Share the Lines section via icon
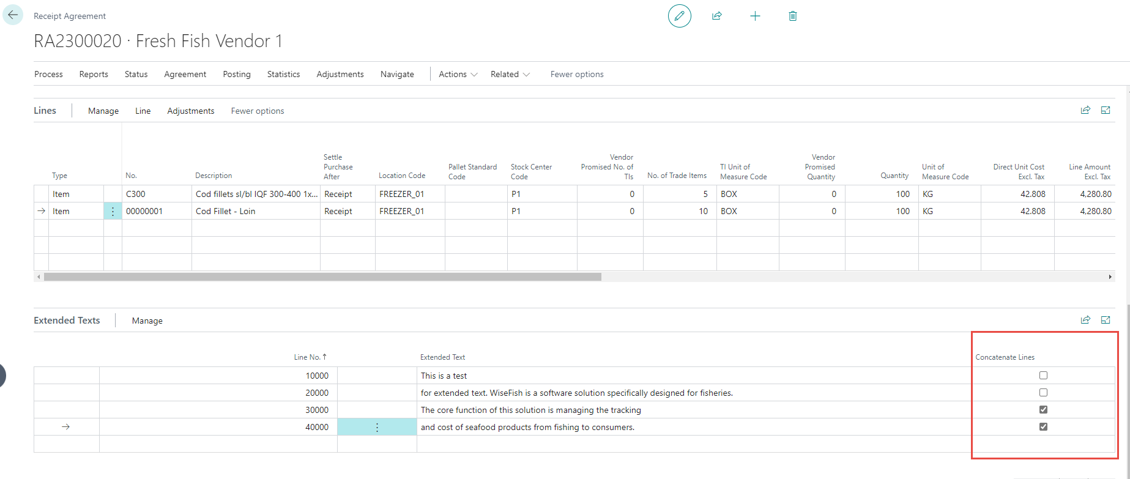The height and width of the screenshot is (479, 1130). [1085, 110]
